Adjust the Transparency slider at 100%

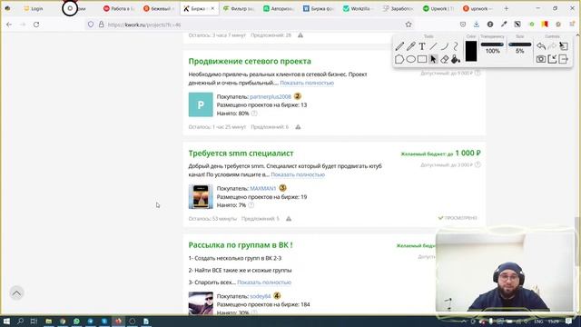coord(492,45)
